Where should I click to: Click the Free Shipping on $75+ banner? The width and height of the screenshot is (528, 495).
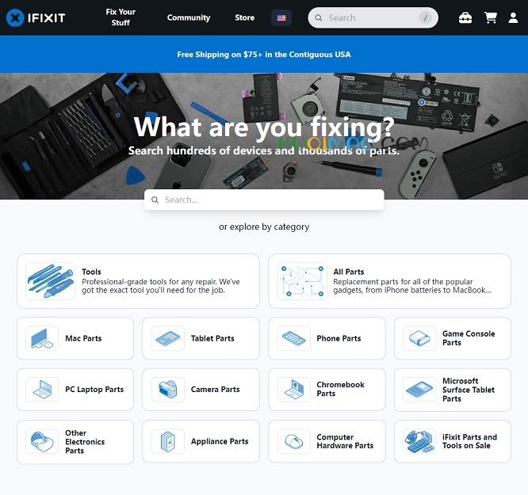coord(264,54)
